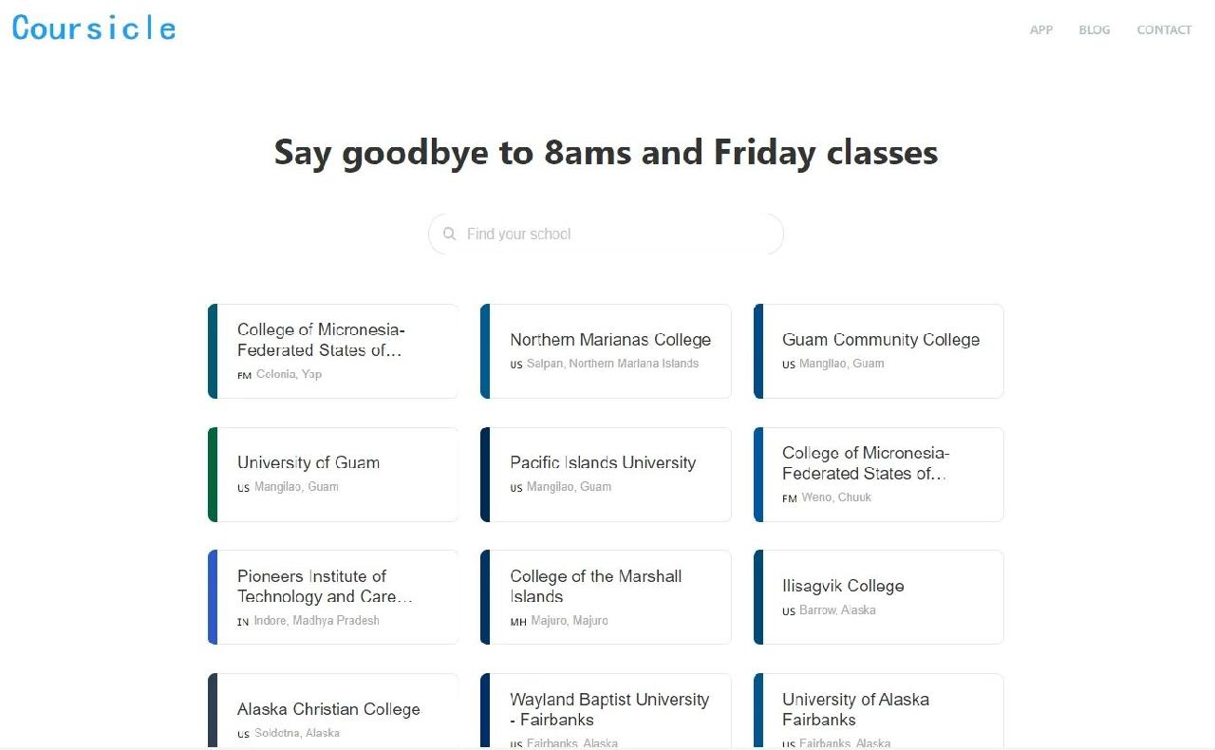Screen dimensions: 1215x750
Task: Open Alaska Christian College card
Action: (333, 711)
